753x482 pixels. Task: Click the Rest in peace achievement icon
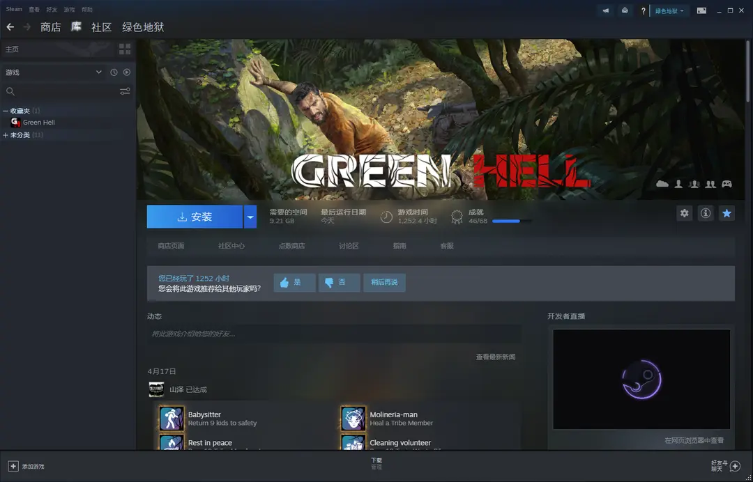click(x=172, y=442)
